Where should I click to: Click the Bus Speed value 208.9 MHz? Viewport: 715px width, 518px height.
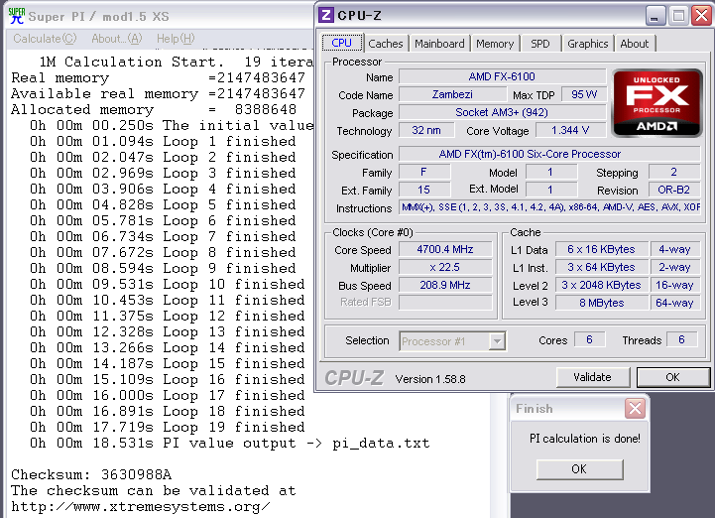(445, 285)
